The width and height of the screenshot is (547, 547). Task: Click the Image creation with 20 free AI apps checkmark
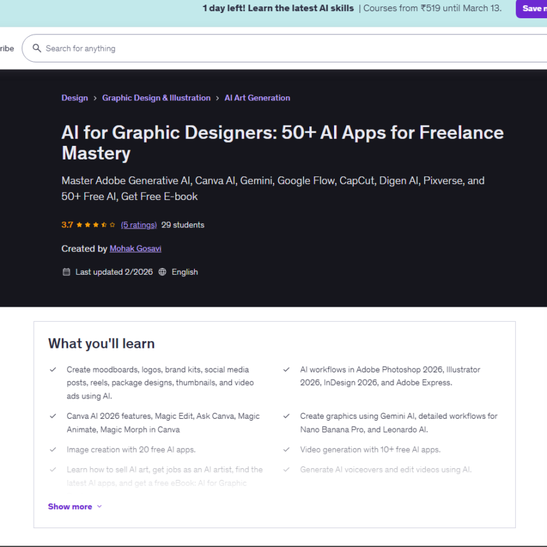point(53,449)
